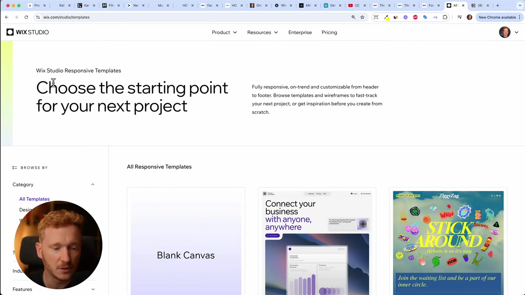The height and width of the screenshot is (295, 525).
Task: Open the purple gear extension icon
Action: click(x=406, y=17)
